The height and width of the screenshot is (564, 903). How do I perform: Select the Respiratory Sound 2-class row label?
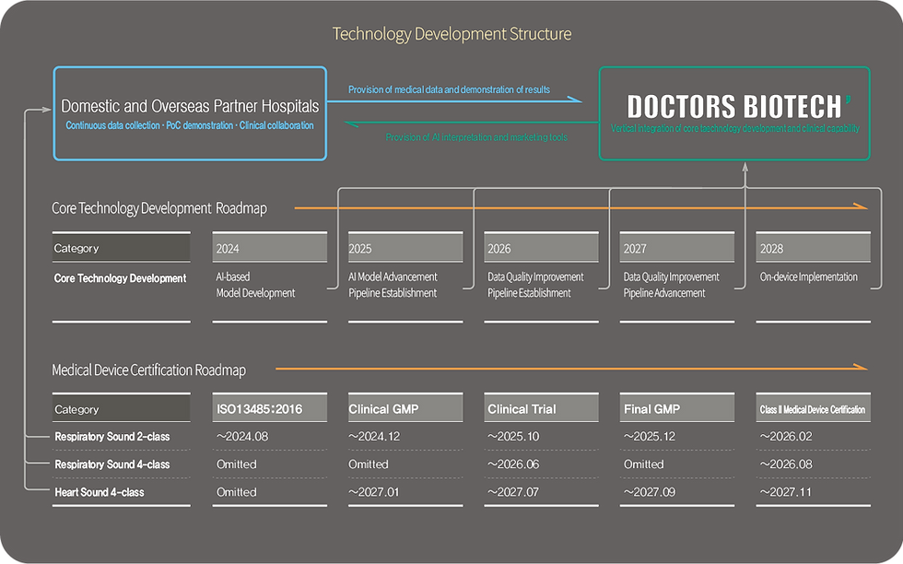pyautogui.click(x=112, y=437)
